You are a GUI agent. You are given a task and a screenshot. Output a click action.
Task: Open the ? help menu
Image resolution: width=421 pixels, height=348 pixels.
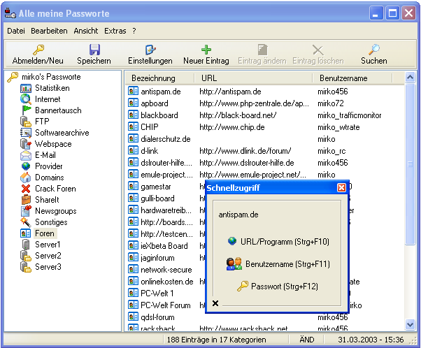(x=134, y=31)
